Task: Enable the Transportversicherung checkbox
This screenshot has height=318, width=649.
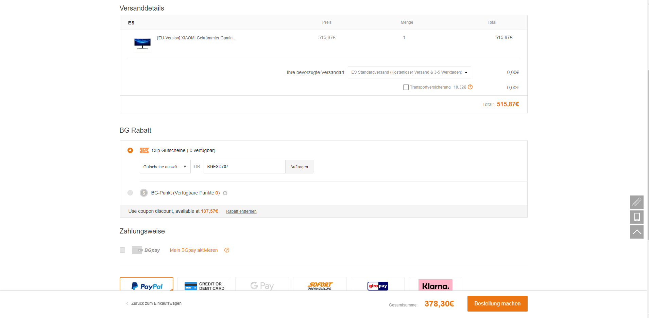Action: tap(406, 87)
